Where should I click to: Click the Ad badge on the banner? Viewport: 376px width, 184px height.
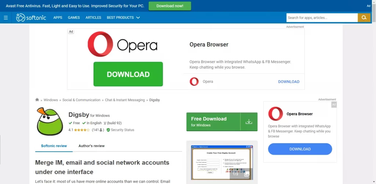[71, 32]
